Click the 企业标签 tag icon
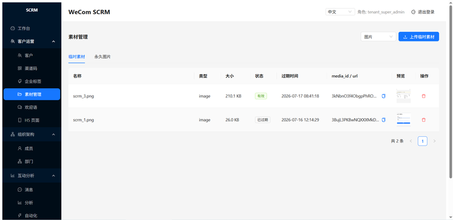The image size is (453, 220). pos(20,81)
